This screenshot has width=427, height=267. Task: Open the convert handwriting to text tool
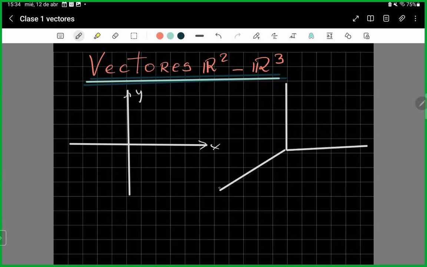(x=293, y=36)
